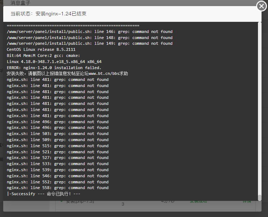Click the nginx.sh line 527 error

point(58,158)
